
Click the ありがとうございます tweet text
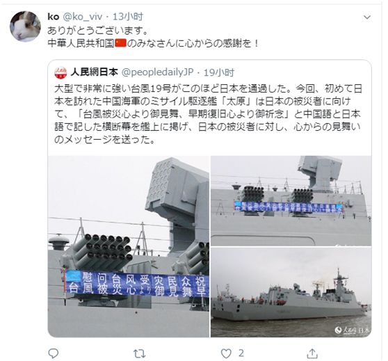pyautogui.click(x=98, y=30)
